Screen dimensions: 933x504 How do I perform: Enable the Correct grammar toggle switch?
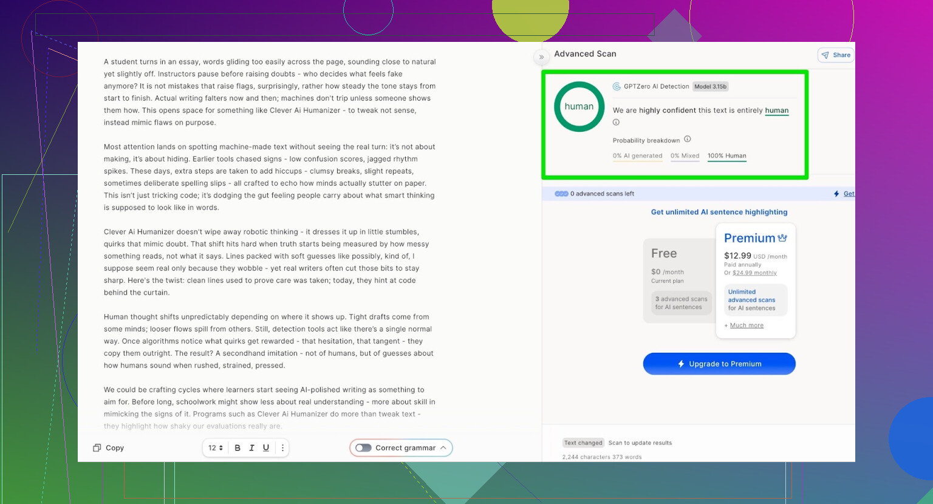[363, 448]
